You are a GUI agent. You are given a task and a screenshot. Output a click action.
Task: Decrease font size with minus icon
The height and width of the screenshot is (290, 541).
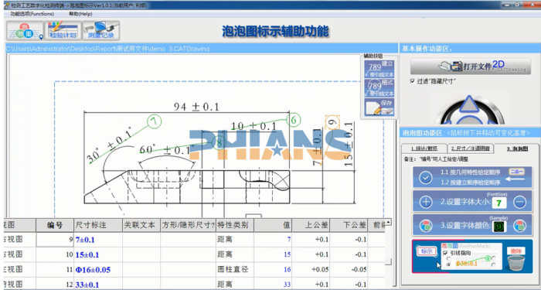tap(519, 202)
